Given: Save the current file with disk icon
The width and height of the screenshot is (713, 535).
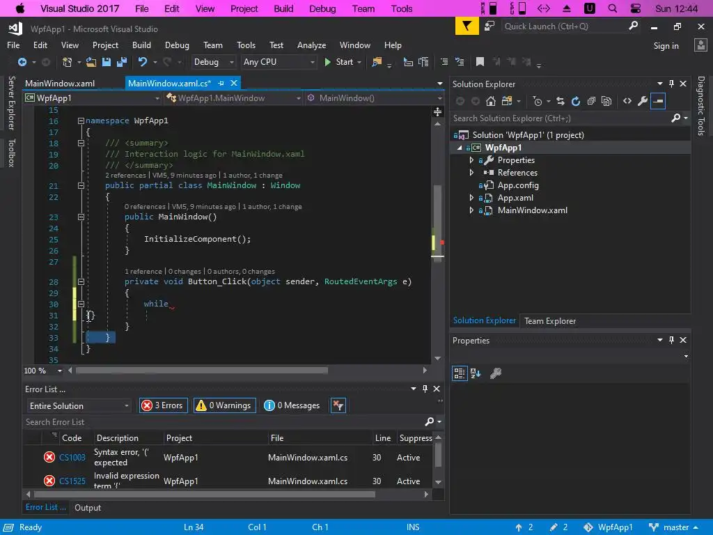Looking at the screenshot, I should click(x=107, y=62).
